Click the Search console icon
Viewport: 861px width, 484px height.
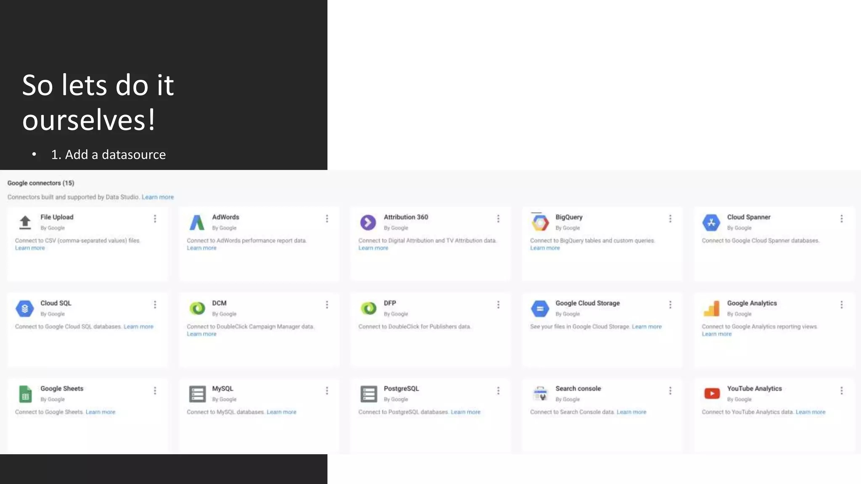[x=540, y=394]
